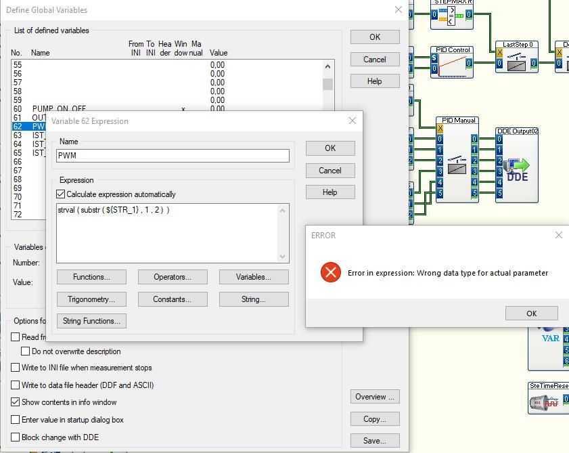Screen dimensions: 569x453
Task: Enable Write to INI file when measurement stops
Action: coord(16,367)
